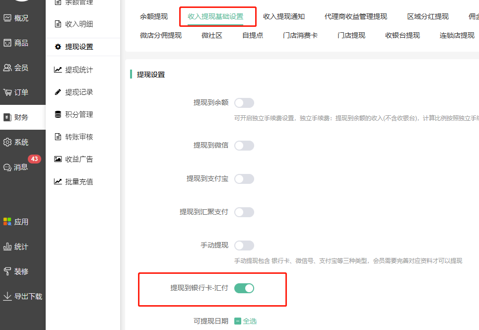Turn on the 提现到微信 toggle

[x=244, y=146]
